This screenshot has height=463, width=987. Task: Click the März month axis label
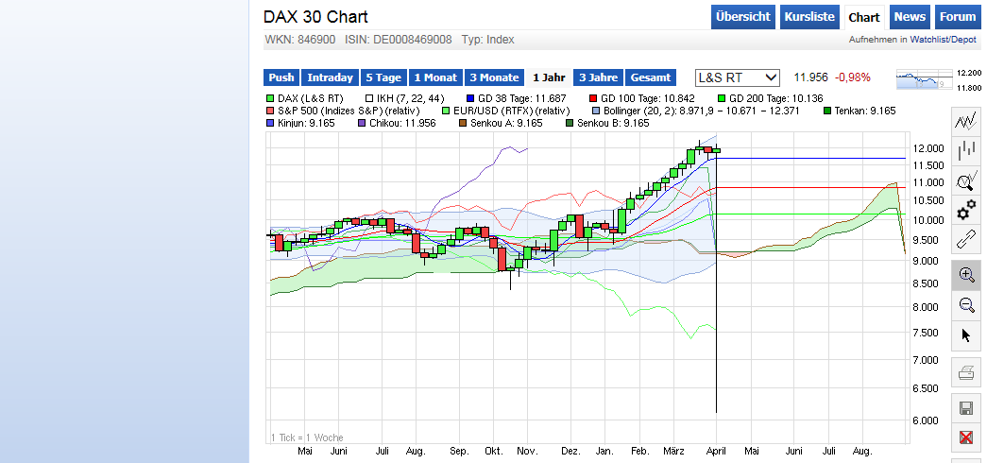pyautogui.click(x=672, y=452)
